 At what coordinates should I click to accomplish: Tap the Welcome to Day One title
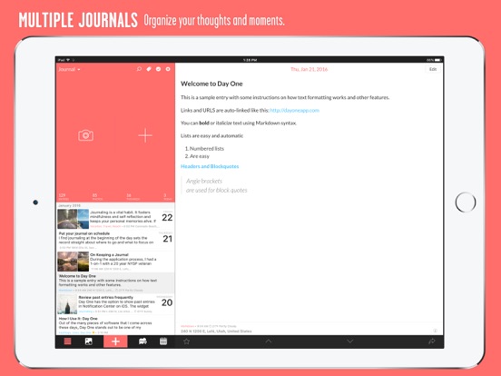[211, 84]
